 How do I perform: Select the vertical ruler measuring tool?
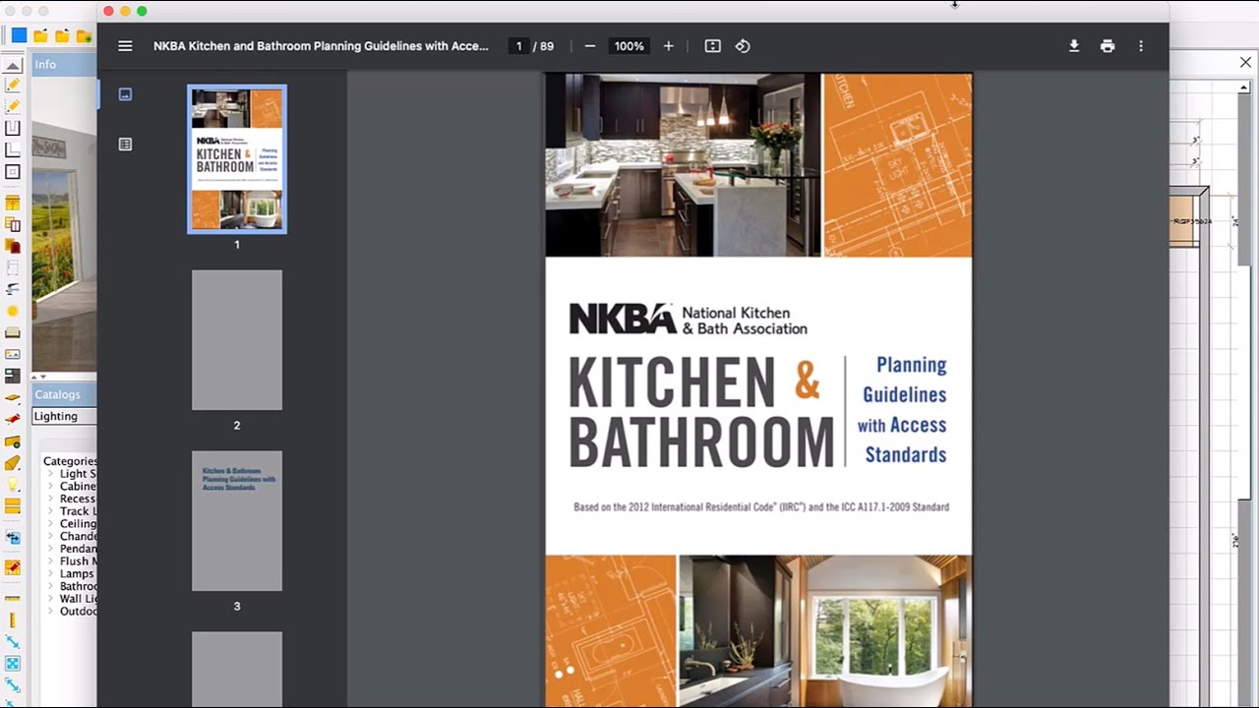(x=13, y=620)
